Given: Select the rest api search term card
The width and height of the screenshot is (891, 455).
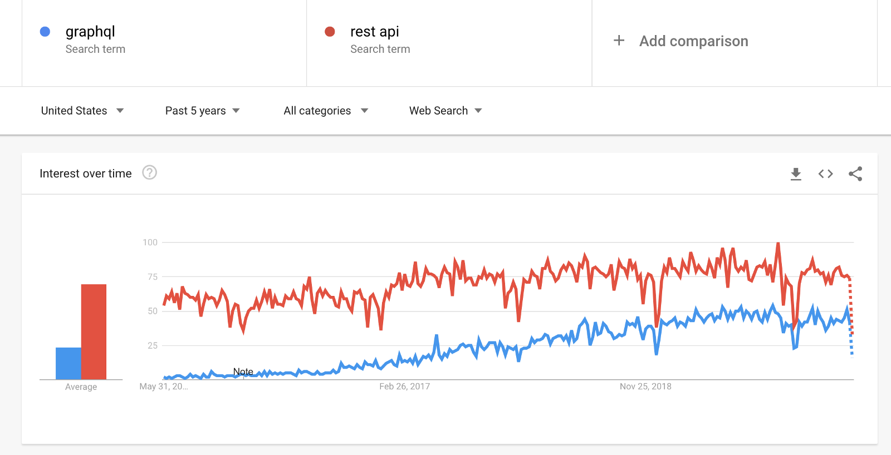Looking at the screenshot, I should (449, 42).
